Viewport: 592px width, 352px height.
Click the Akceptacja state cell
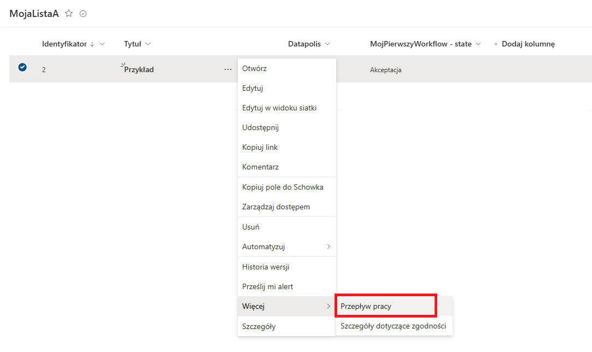pos(385,70)
